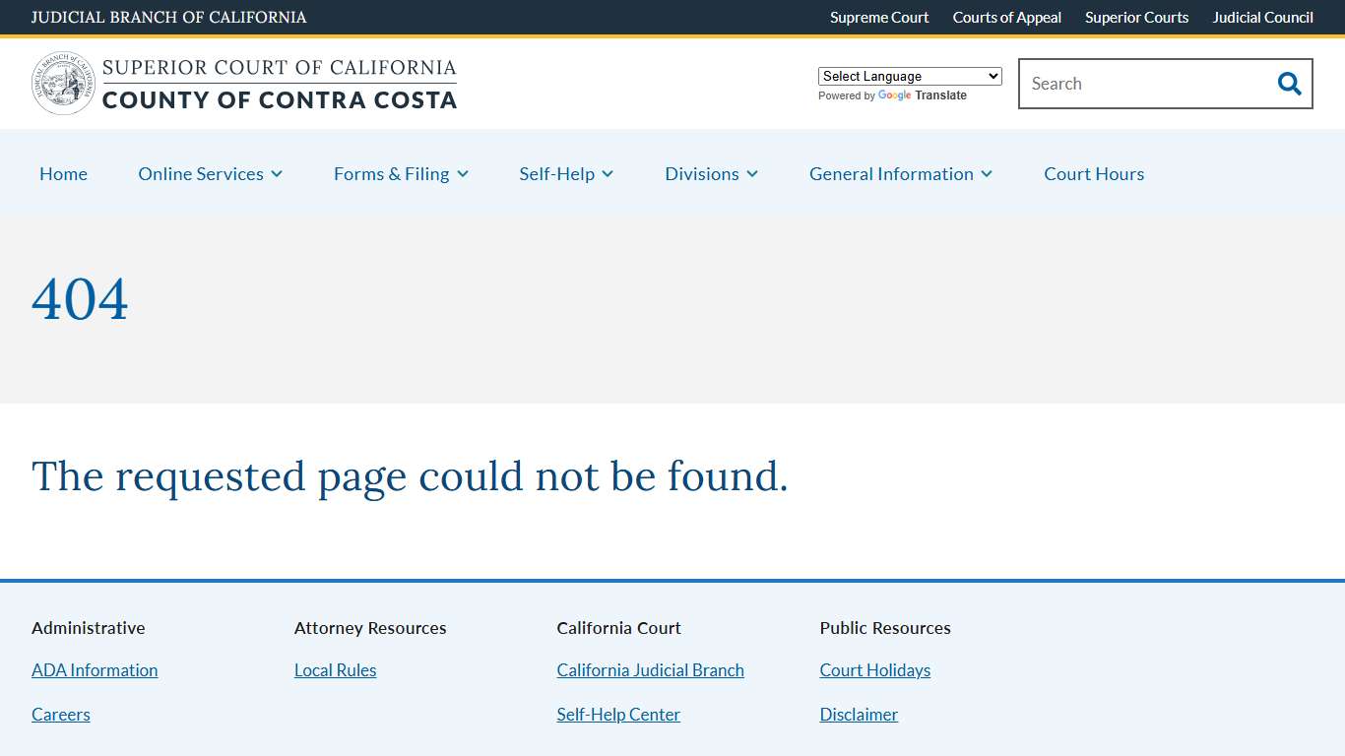Open the Court Hours page
The height and width of the screenshot is (756, 1345).
coord(1094,173)
